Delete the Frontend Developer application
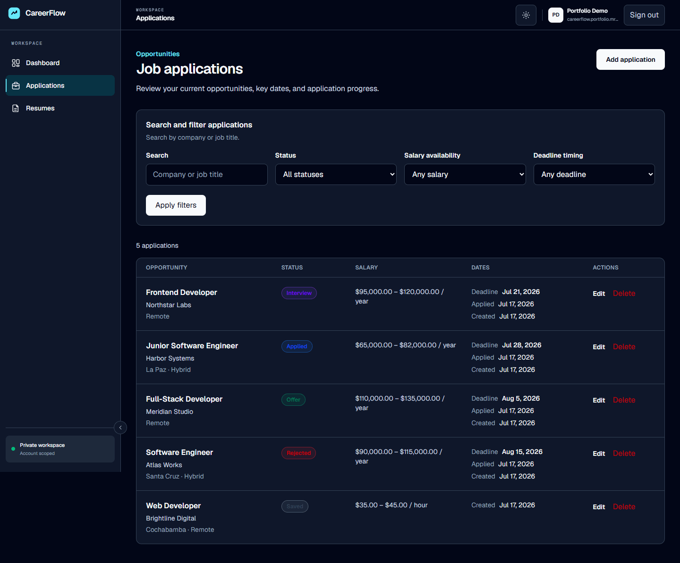This screenshot has width=680, height=563. tap(624, 294)
